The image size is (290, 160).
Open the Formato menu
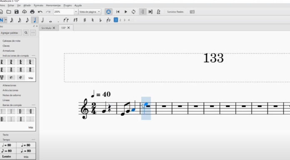(x=38, y=5)
